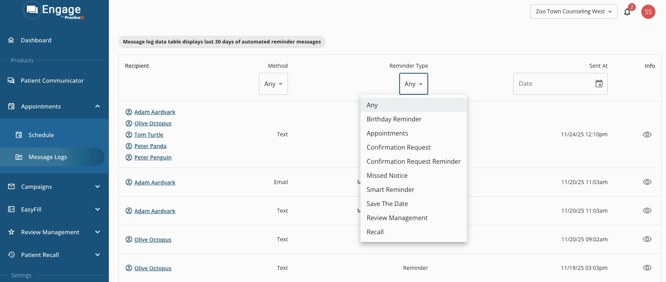This screenshot has height=282, width=666.
Task: Expand the Campaigns sidebar section
Action: point(98,186)
